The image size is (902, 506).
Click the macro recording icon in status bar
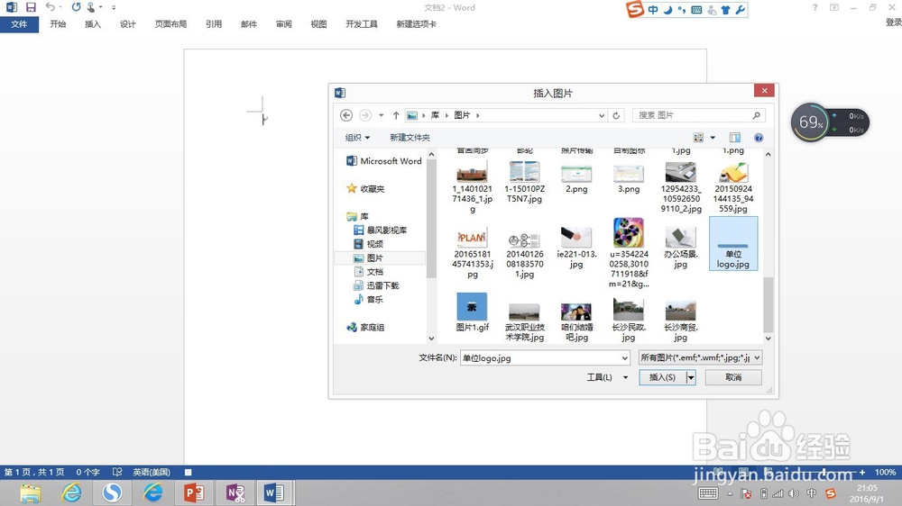189,472
